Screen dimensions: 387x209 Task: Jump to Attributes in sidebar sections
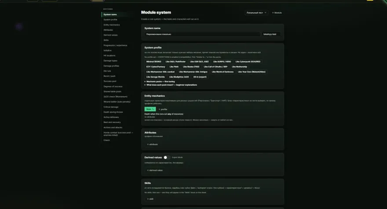coord(108,30)
